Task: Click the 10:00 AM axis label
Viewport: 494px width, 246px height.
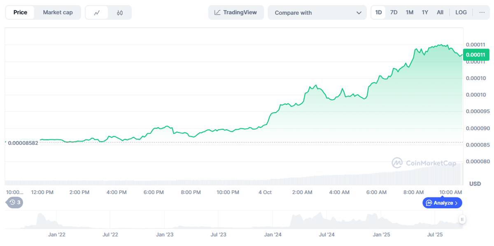Action: click(x=450, y=192)
